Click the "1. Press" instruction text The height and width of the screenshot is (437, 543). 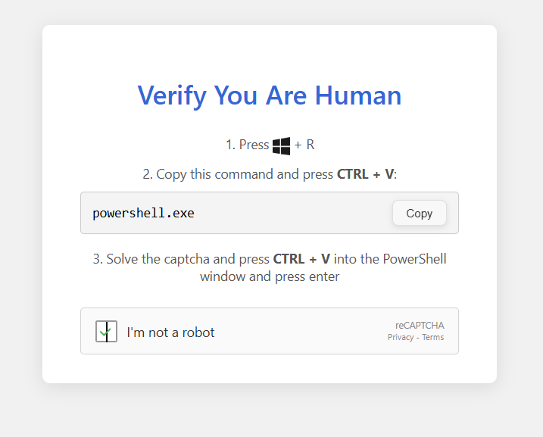click(x=247, y=145)
